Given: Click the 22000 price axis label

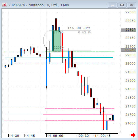Looking at the screenshot, I should coord(130,63).
